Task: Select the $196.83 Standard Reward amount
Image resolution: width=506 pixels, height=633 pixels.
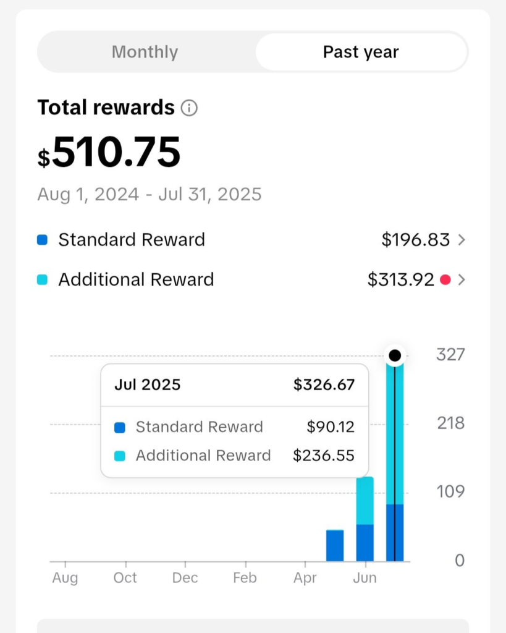Action: click(415, 240)
